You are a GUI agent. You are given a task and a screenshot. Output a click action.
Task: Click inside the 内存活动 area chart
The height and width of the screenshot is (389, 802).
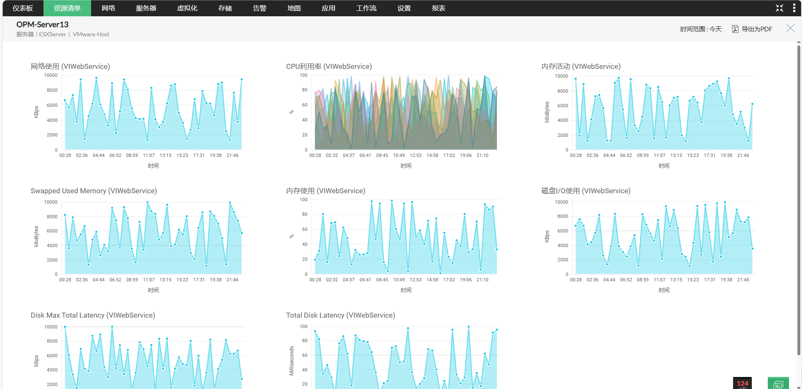pyautogui.click(x=664, y=113)
